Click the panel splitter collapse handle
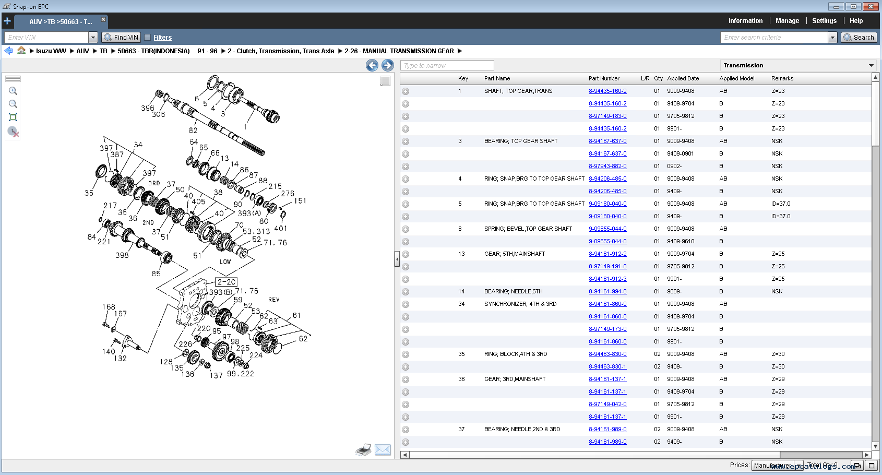 point(397,258)
